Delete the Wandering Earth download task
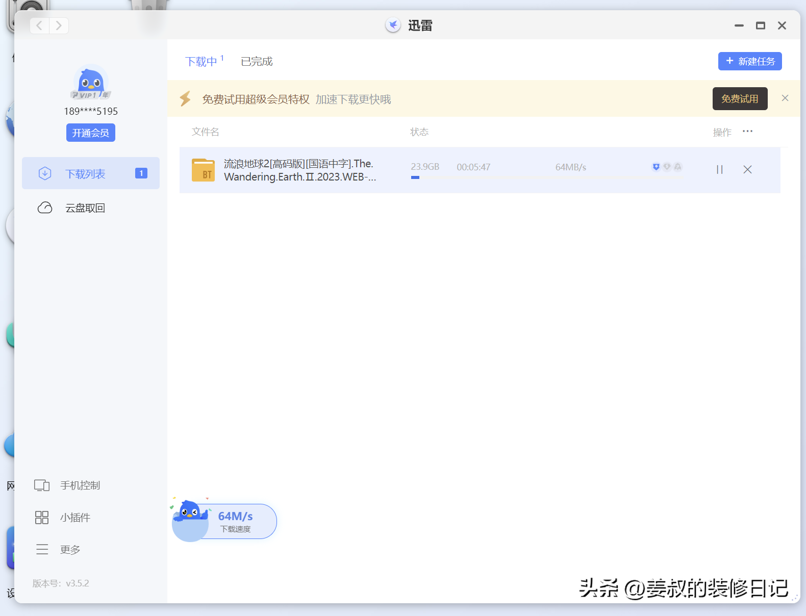The width and height of the screenshot is (806, 616). pos(747,169)
